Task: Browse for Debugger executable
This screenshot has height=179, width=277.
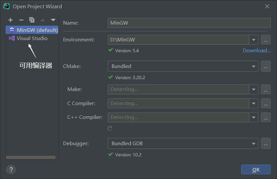Action: coord(266,144)
